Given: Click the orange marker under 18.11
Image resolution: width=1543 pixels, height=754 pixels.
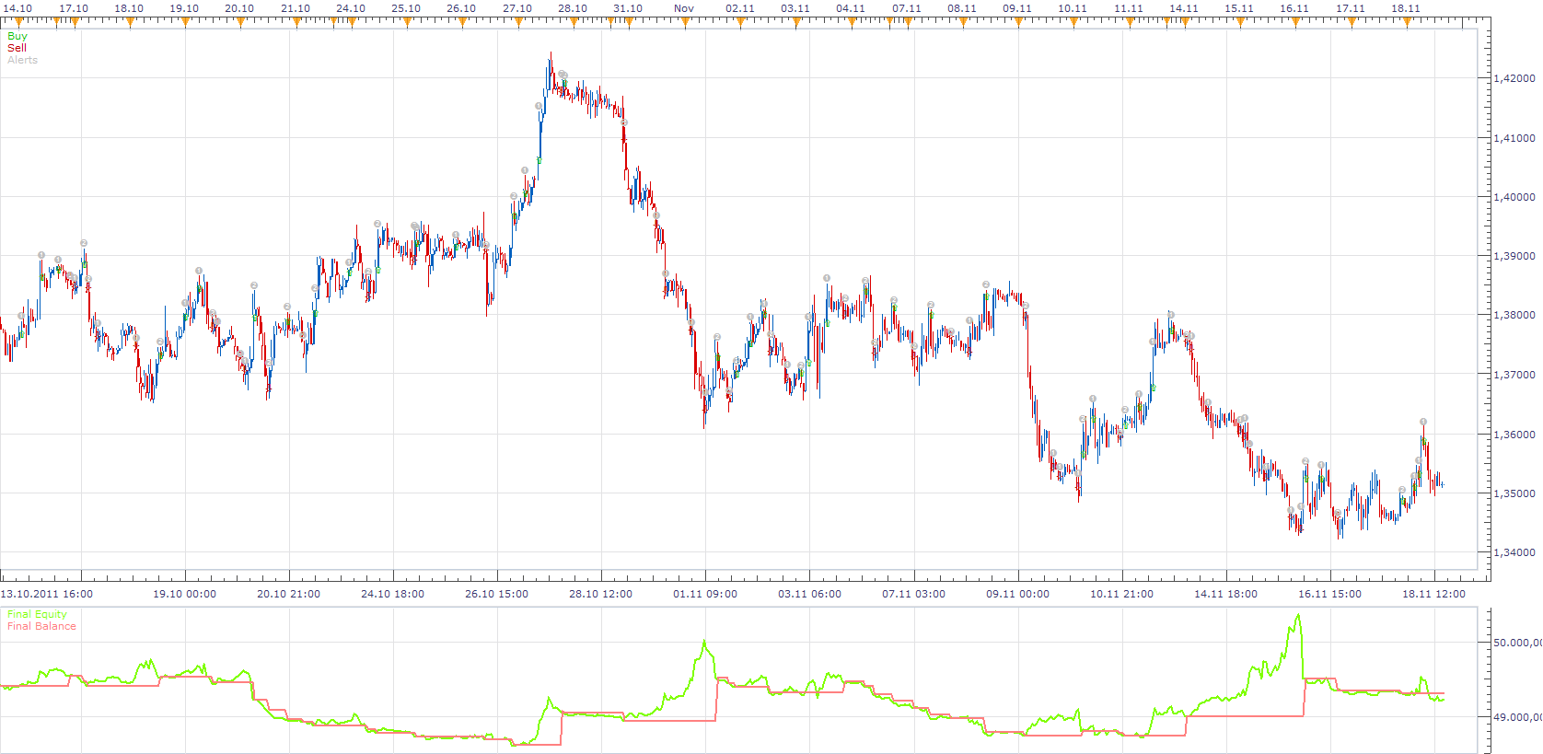Looking at the screenshot, I should pyautogui.click(x=1407, y=22).
